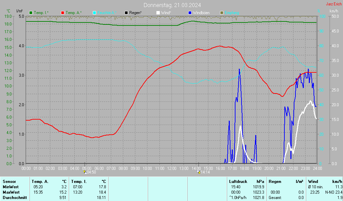Viewport: 343px width, 201px height.
Task: Click the 12:00 time axis label
Action: [x=171, y=168]
